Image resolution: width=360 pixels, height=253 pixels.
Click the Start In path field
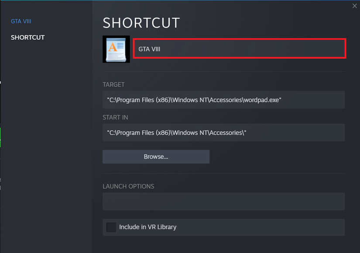tap(223, 133)
